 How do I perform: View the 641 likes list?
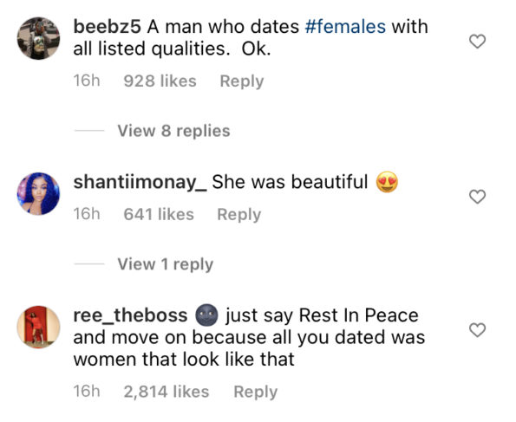[159, 214]
